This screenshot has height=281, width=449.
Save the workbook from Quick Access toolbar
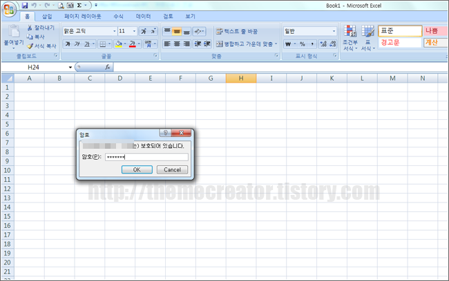point(25,5)
